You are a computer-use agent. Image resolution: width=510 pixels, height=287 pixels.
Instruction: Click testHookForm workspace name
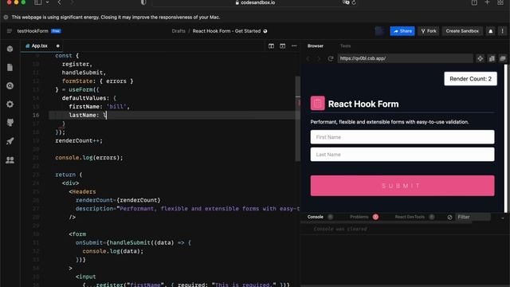tap(33, 31)
